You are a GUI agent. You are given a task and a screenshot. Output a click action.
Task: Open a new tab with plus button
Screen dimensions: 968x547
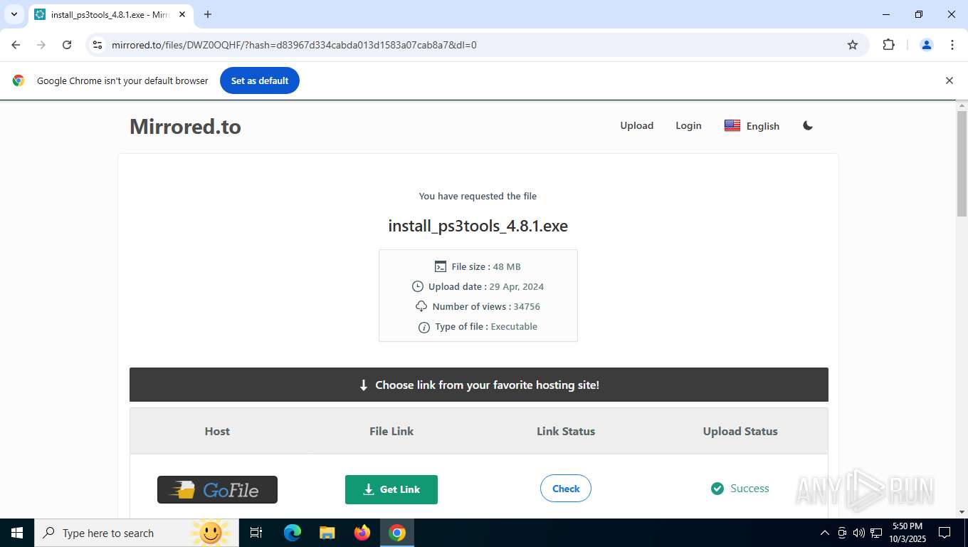click(208, 14)
